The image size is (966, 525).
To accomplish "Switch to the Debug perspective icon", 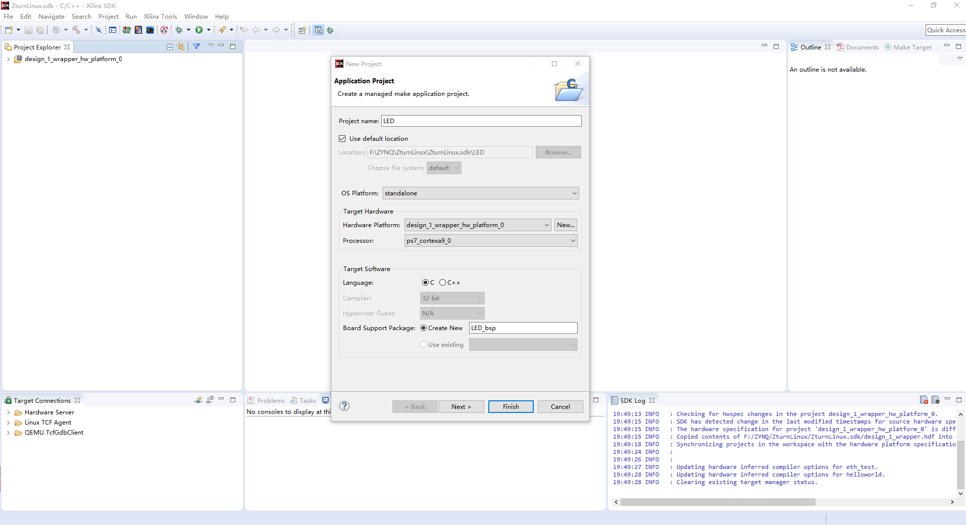I will pyautogui.click(x=330, y=30).
